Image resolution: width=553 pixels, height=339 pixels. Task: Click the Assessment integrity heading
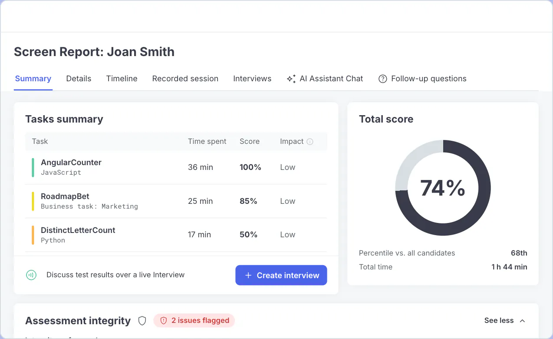point(78,321)
